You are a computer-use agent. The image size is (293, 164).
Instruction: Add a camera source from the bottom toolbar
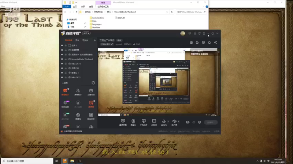[133, 122]
